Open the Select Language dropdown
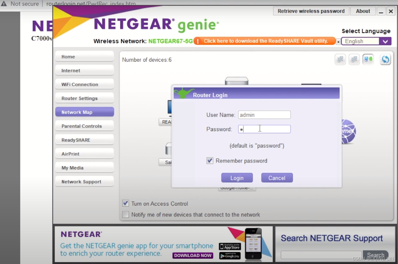The width and height of the screenshot is (398, 264). tap(385, 41)
